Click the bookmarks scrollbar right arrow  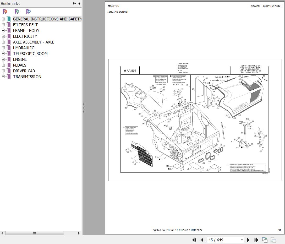(x=79, y=233)
